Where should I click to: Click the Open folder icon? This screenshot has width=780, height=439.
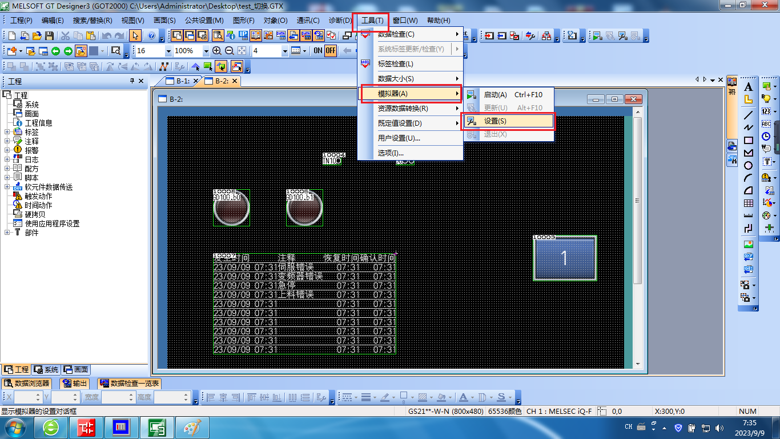(x=37, y=35)
